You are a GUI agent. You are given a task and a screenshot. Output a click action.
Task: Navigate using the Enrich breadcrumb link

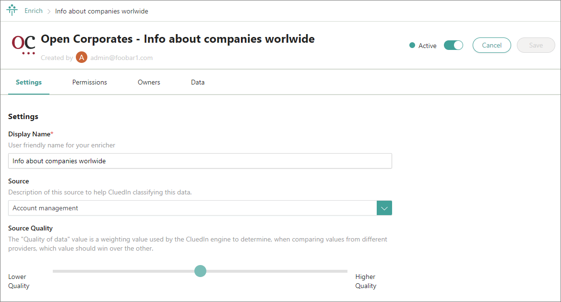point(33,10)
